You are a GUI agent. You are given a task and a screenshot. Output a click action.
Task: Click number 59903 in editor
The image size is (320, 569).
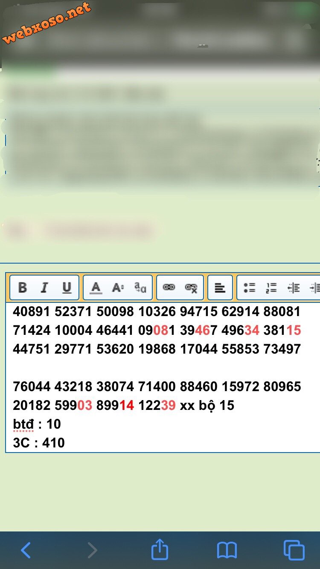[x=73, y=405]
